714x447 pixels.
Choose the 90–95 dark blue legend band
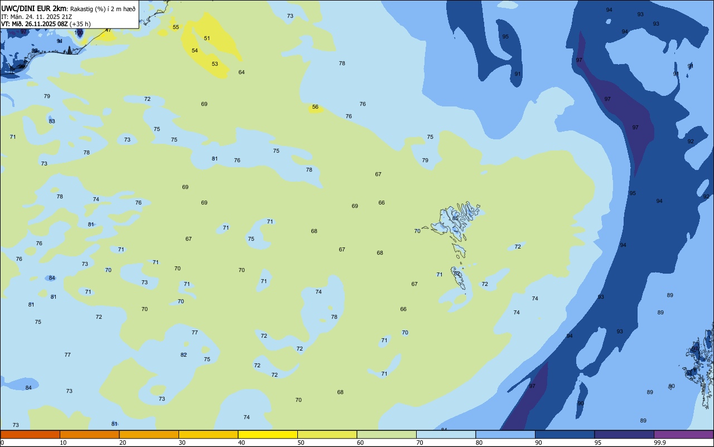coord(565,434)
